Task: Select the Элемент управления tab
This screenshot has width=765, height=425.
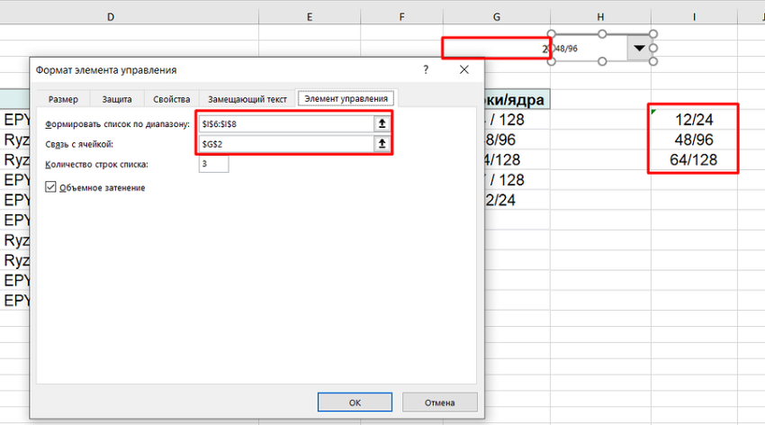Action: pos(347,99)
